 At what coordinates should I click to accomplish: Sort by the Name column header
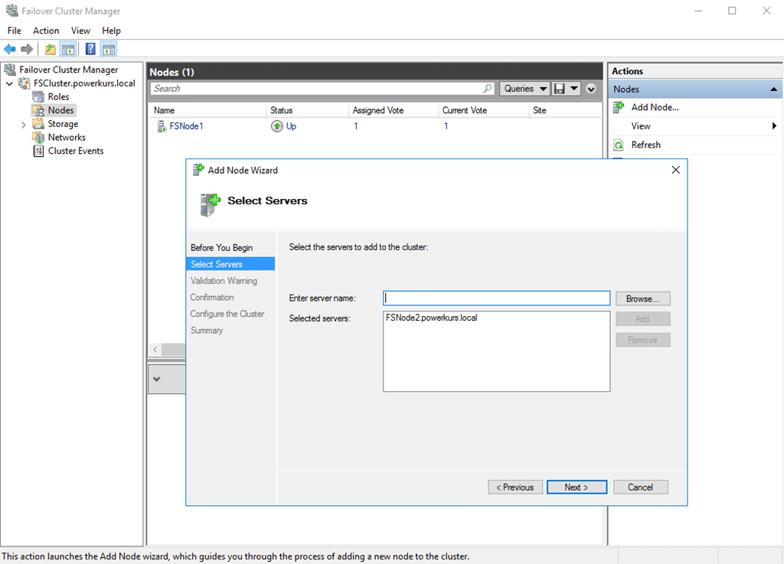point(207,110)
